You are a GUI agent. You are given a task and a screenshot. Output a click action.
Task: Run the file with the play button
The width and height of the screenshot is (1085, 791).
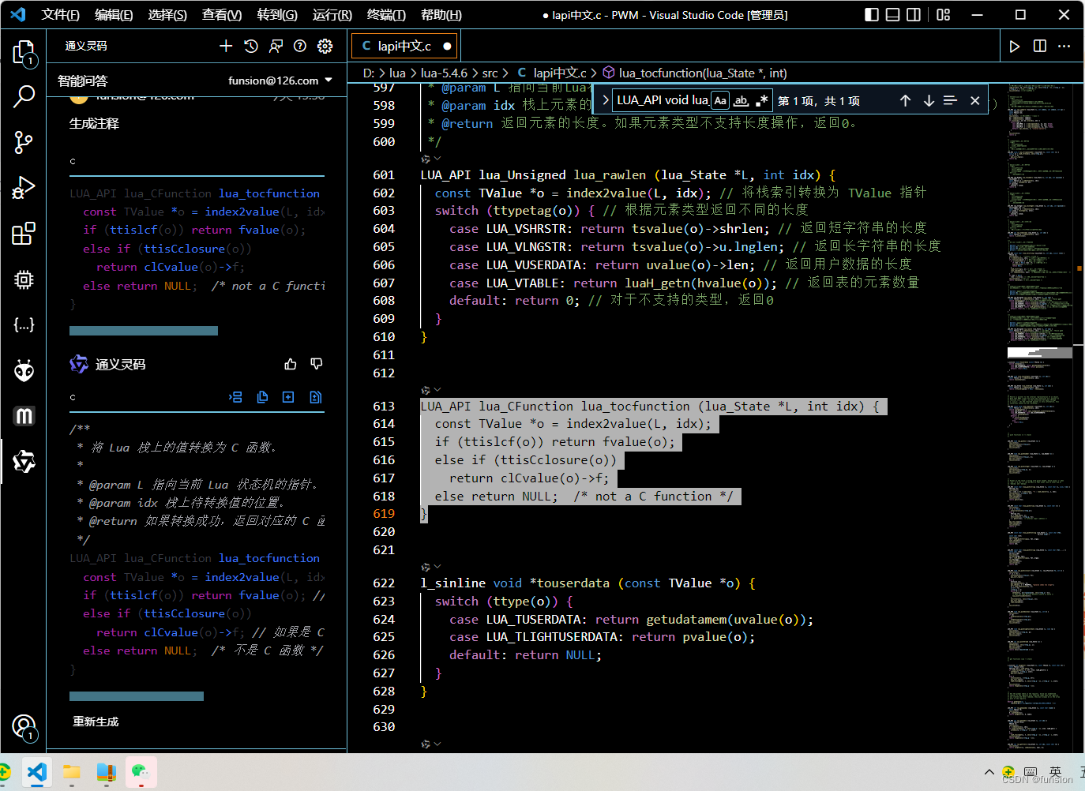pos(1015,46)
